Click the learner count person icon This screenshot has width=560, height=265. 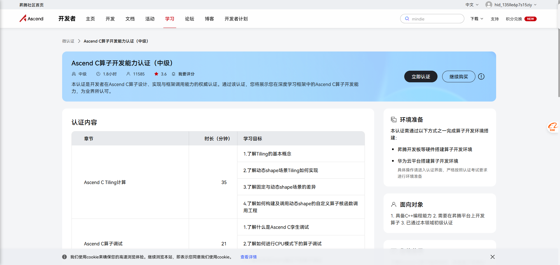click(128, 74)
